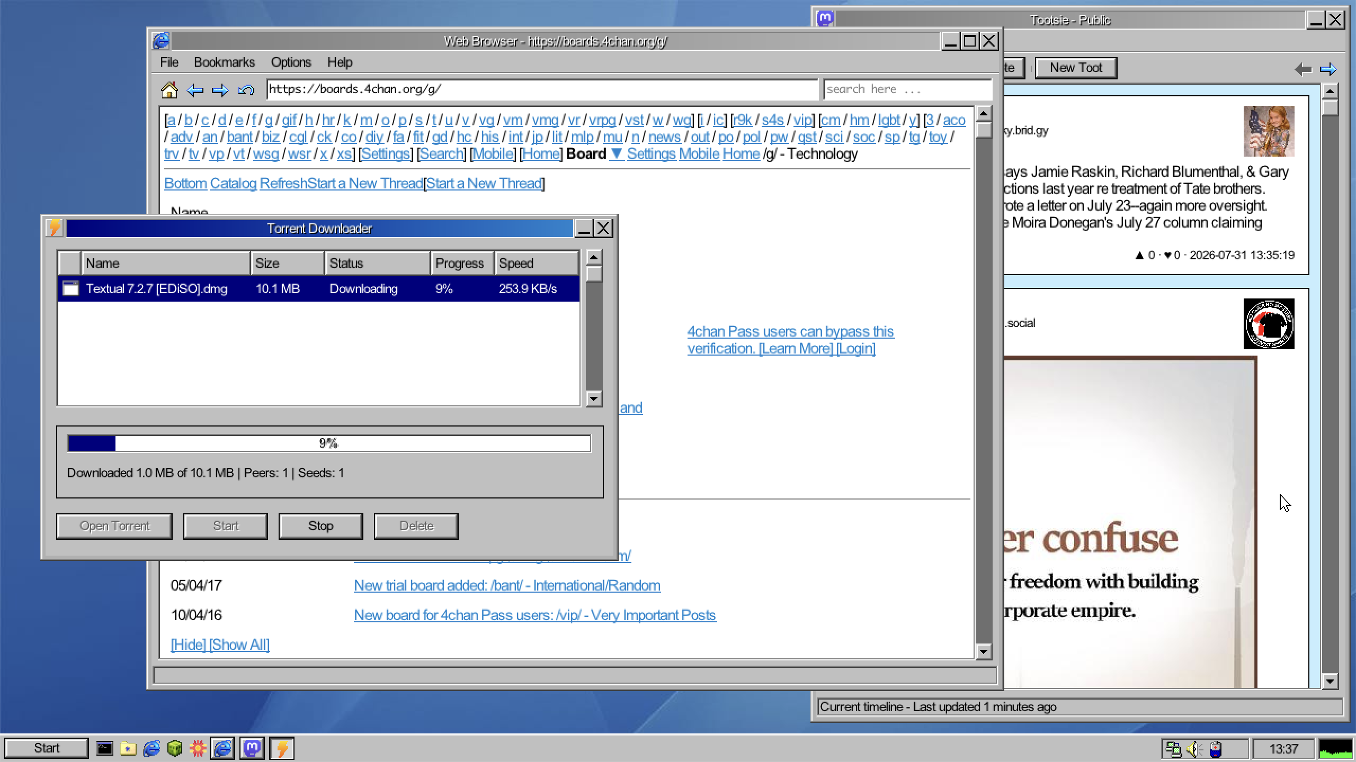Click the Tootsie timeline scrollbar down arrow

(1330, 681)
